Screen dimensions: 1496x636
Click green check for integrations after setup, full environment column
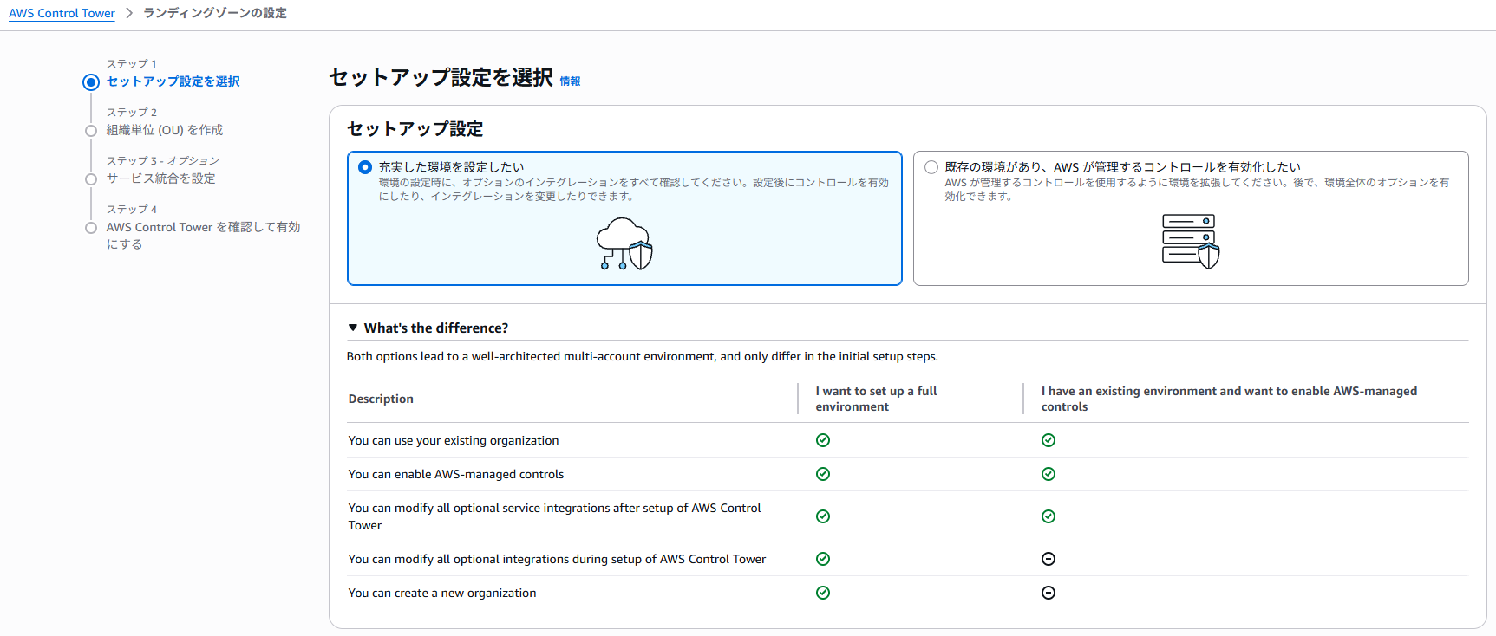click(823, 516)
